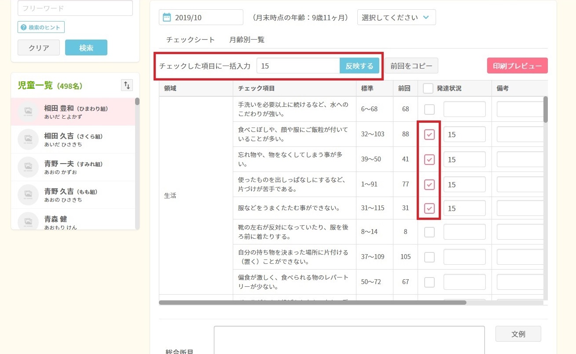
Task: Click the table's horizontal scrollbar
Action: (x=312, y=303)
